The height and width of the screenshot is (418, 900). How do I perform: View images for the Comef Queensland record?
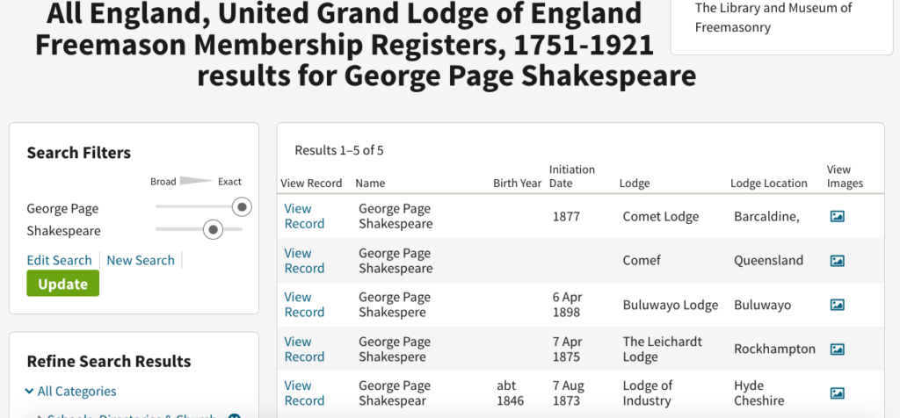tap(837, 261)
